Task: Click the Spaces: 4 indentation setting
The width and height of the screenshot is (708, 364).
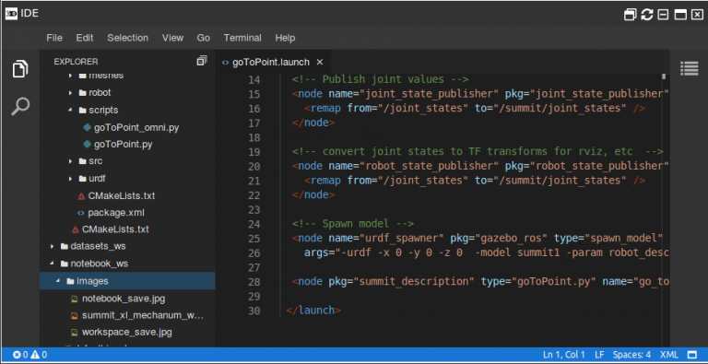Action: 632,355
